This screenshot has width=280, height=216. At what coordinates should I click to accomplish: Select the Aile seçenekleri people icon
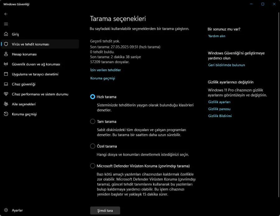click(x=6, y=104)
